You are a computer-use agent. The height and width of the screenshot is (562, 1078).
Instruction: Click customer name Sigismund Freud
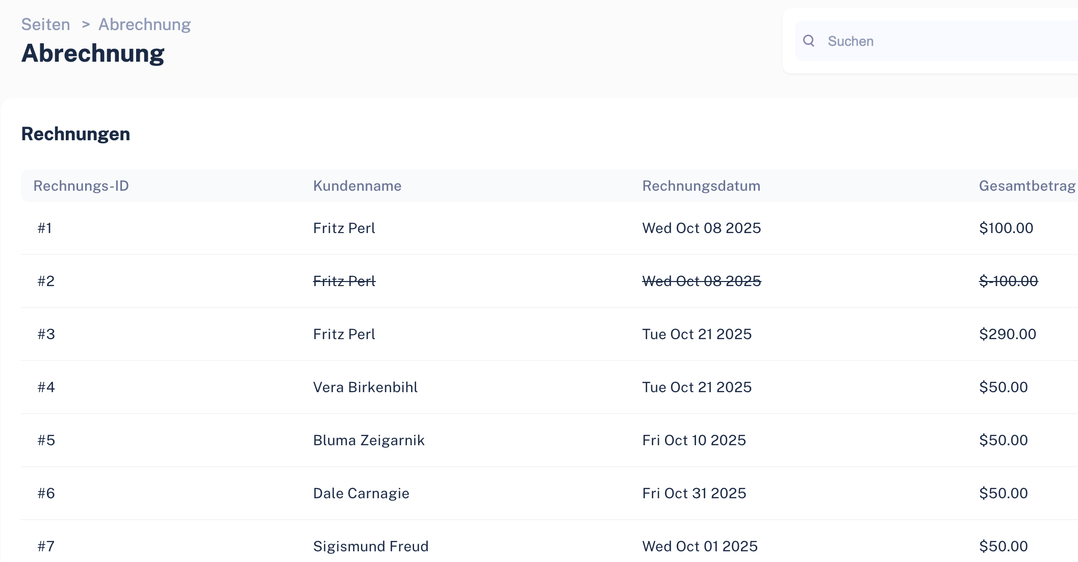tap(371, 546)
